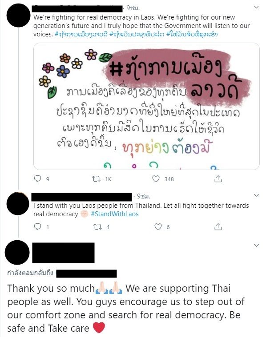Open options chevron on the reply tweet
This screenshot has height=337, width=266.
pos(256,245)
